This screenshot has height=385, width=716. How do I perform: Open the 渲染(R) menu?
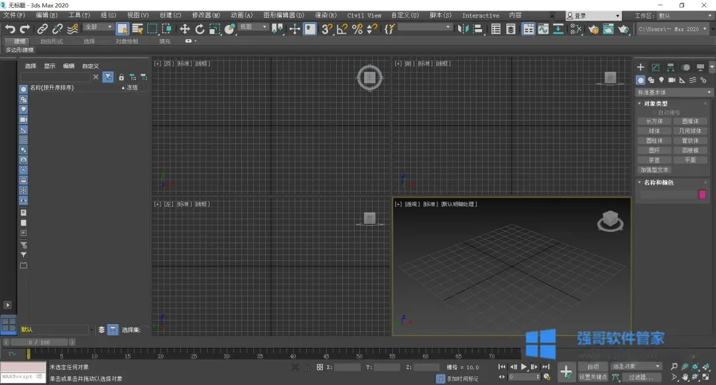pos(326,15)
